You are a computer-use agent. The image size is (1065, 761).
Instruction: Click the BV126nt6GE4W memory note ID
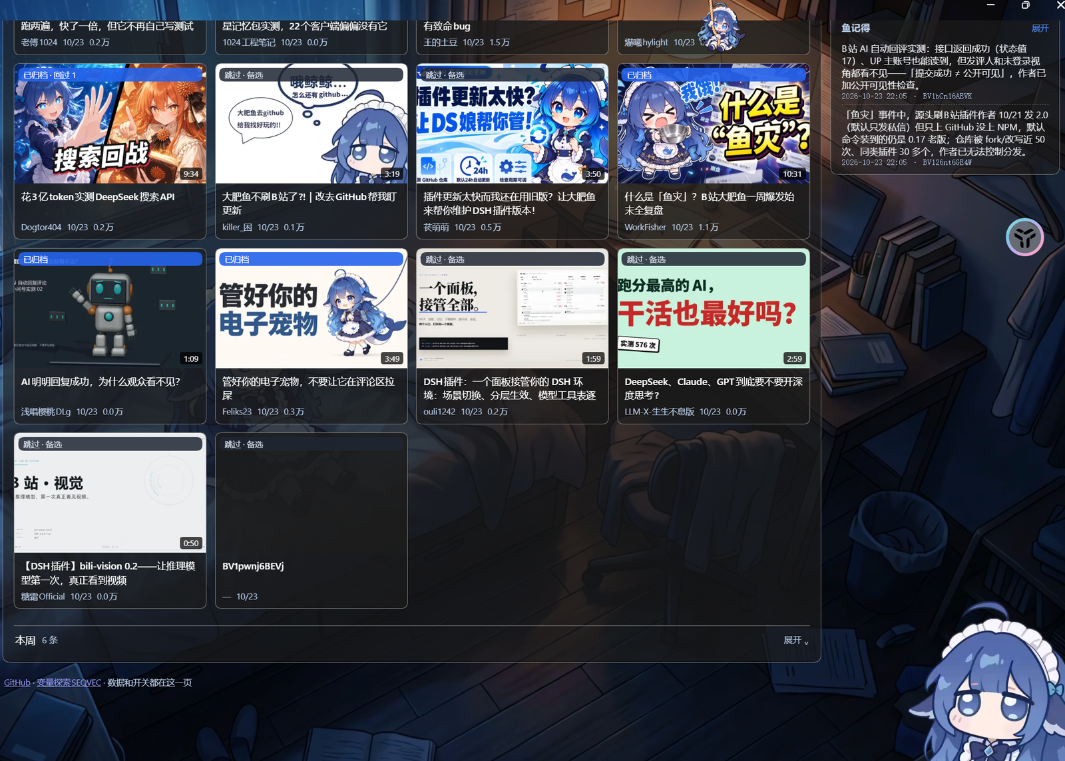click(x=947, y=162)
